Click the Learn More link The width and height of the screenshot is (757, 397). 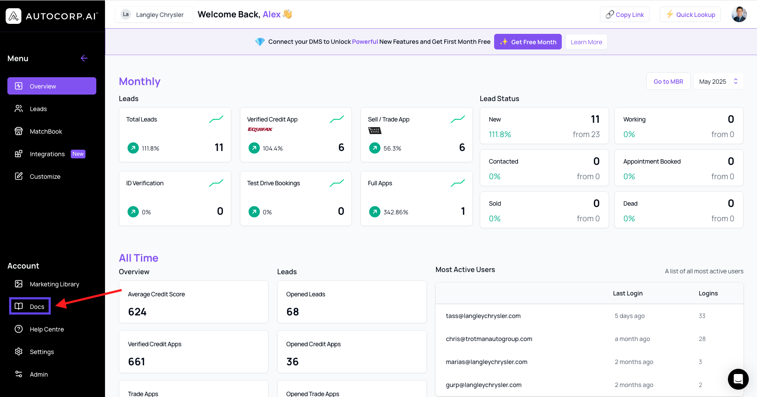tap(586, 42)
